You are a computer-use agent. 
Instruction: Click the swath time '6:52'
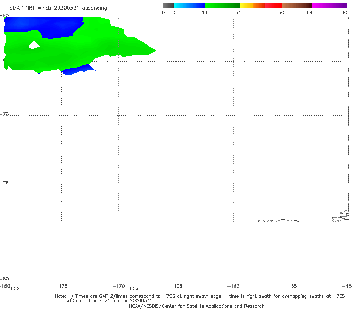tap(14, 289)
